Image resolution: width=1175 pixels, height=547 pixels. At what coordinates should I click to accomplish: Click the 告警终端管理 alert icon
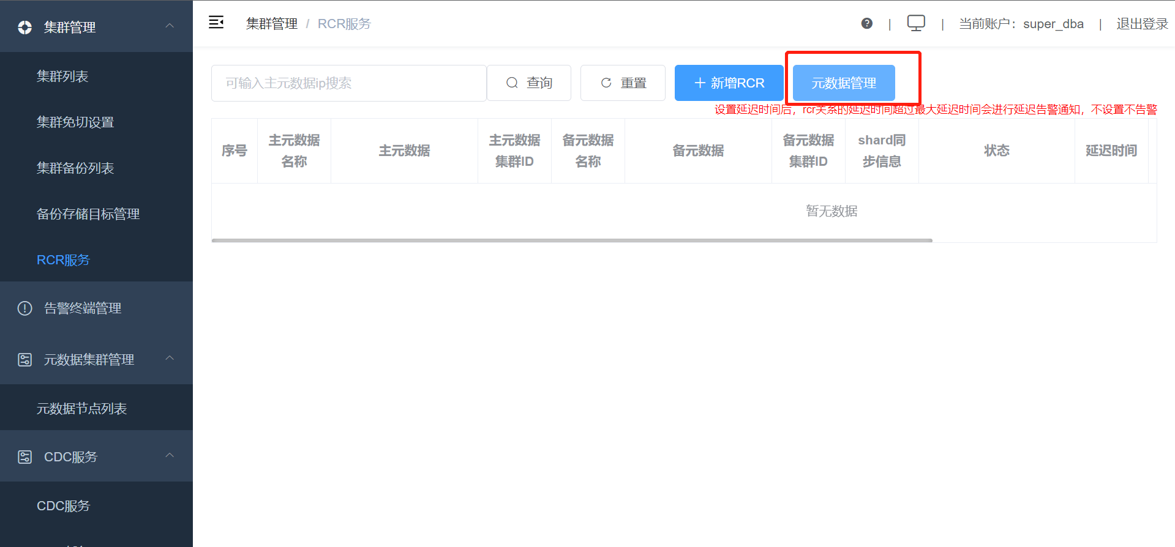(24, 308)
